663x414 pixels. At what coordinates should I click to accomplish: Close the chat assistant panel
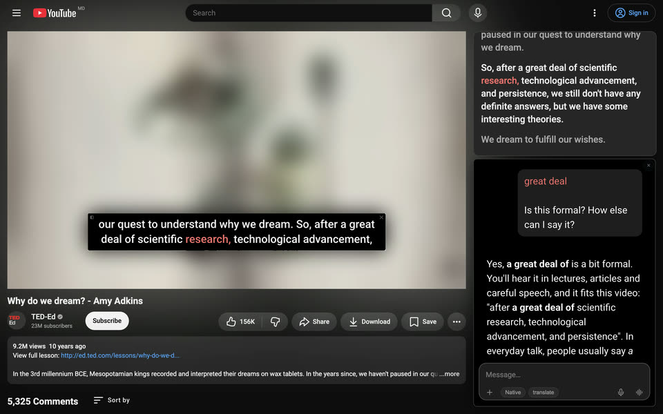(x=648, y=166)
